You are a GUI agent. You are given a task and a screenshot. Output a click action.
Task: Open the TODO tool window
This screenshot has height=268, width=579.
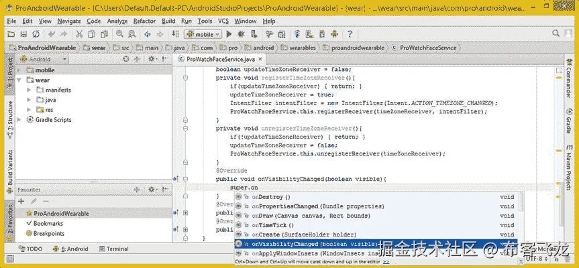(x=30, y=249)
